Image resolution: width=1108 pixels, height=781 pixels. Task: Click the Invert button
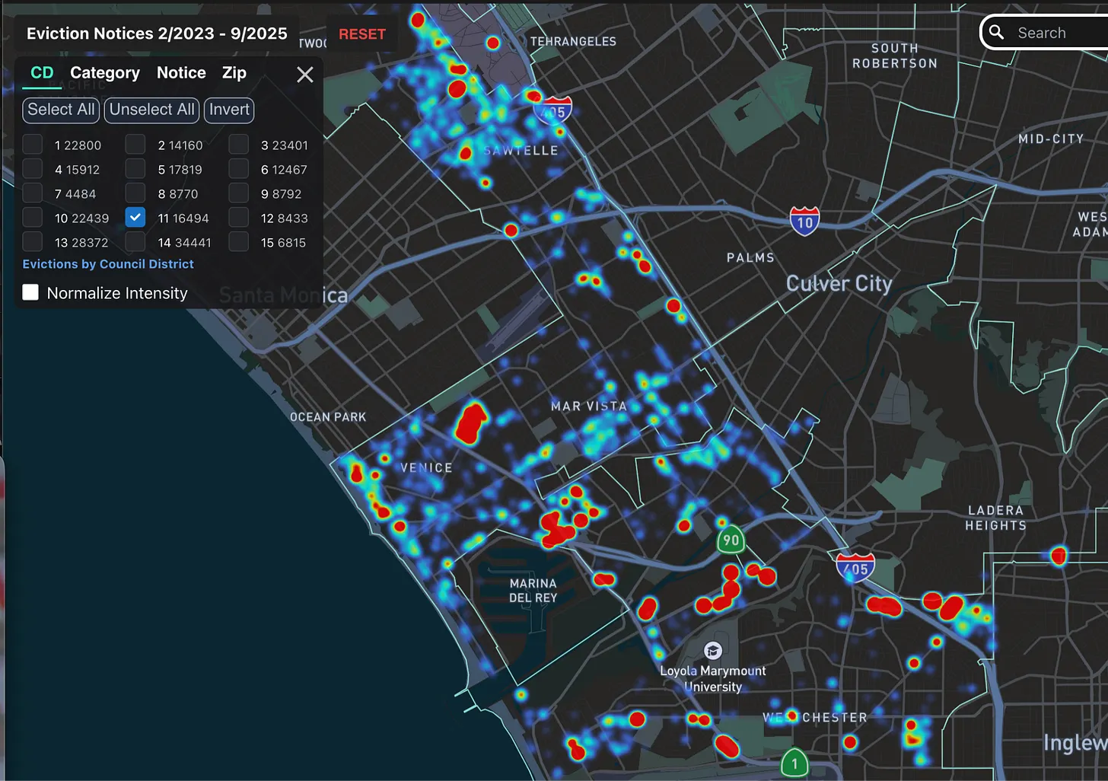229,110
